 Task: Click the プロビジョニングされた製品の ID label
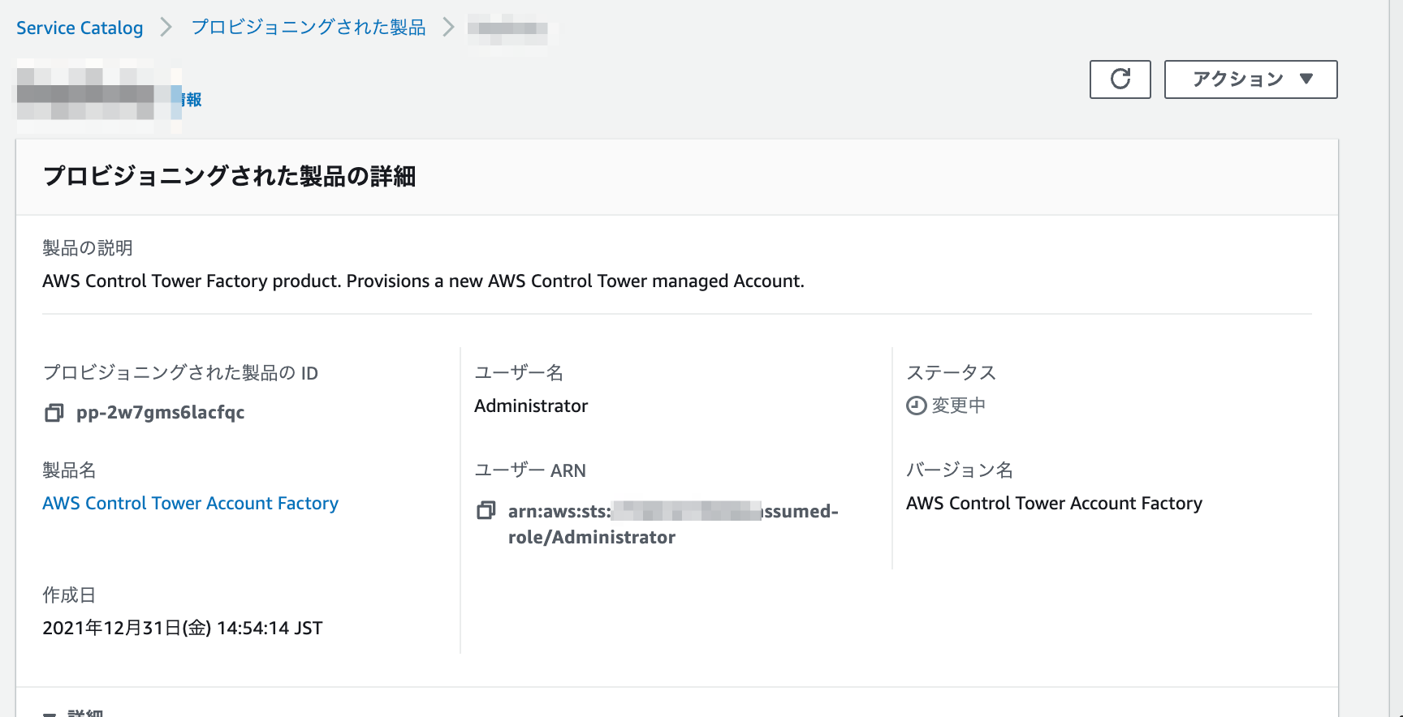180,373
